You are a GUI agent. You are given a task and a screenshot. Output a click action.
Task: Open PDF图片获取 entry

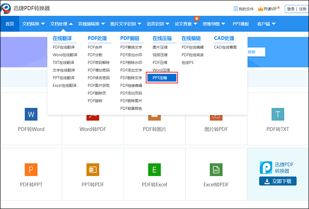99,85
